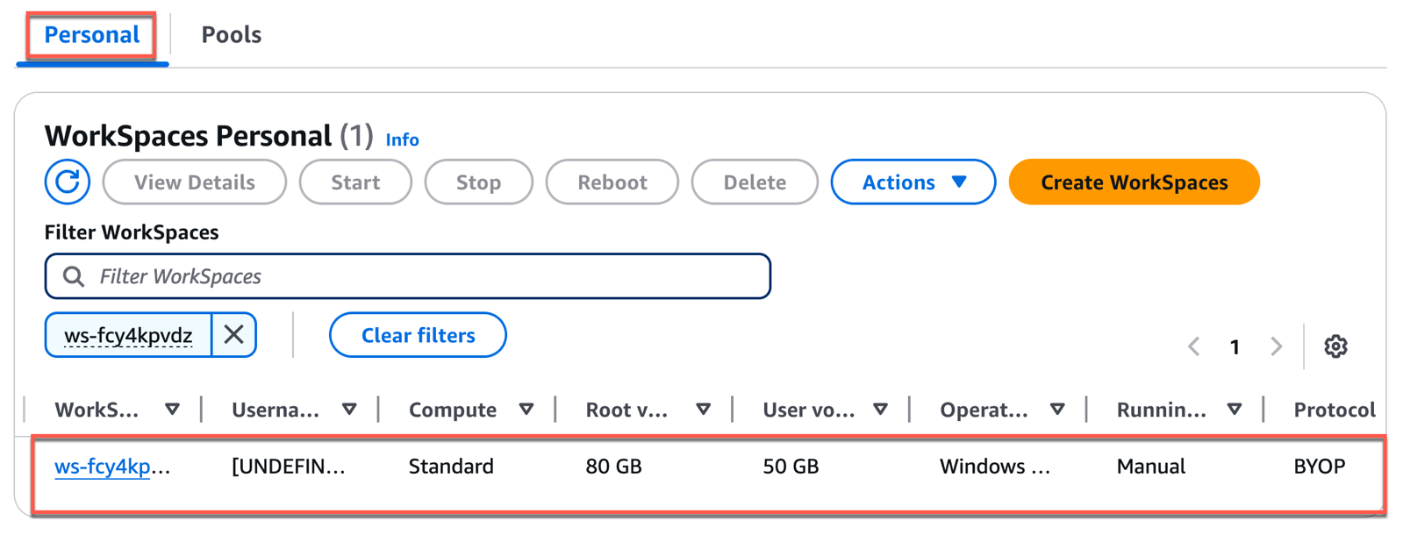Sort by Root volume column arrow

point(703,410)
